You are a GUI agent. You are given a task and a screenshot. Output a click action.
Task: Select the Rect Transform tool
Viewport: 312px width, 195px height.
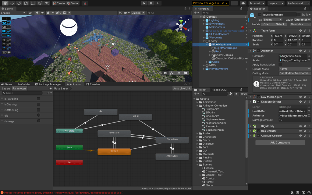[x=33, y=3]
